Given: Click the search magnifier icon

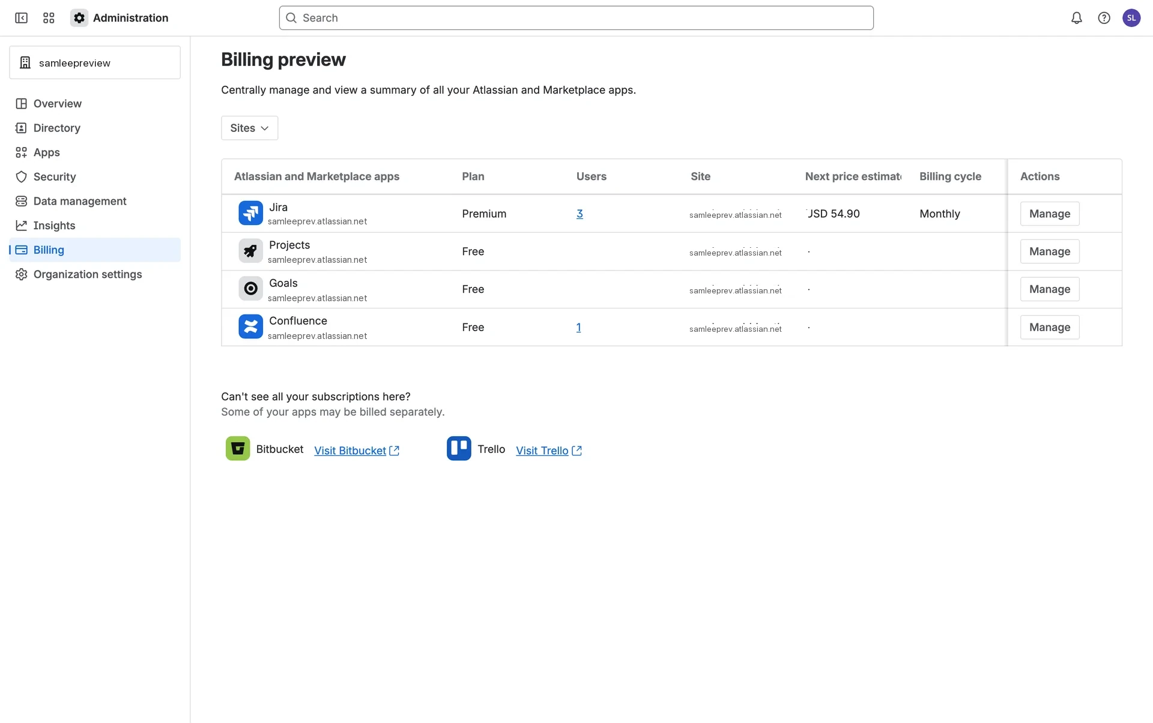Looking at the screenshot, I should (291, 18).
